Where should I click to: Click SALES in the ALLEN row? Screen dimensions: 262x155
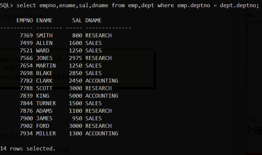coord(93,43)
